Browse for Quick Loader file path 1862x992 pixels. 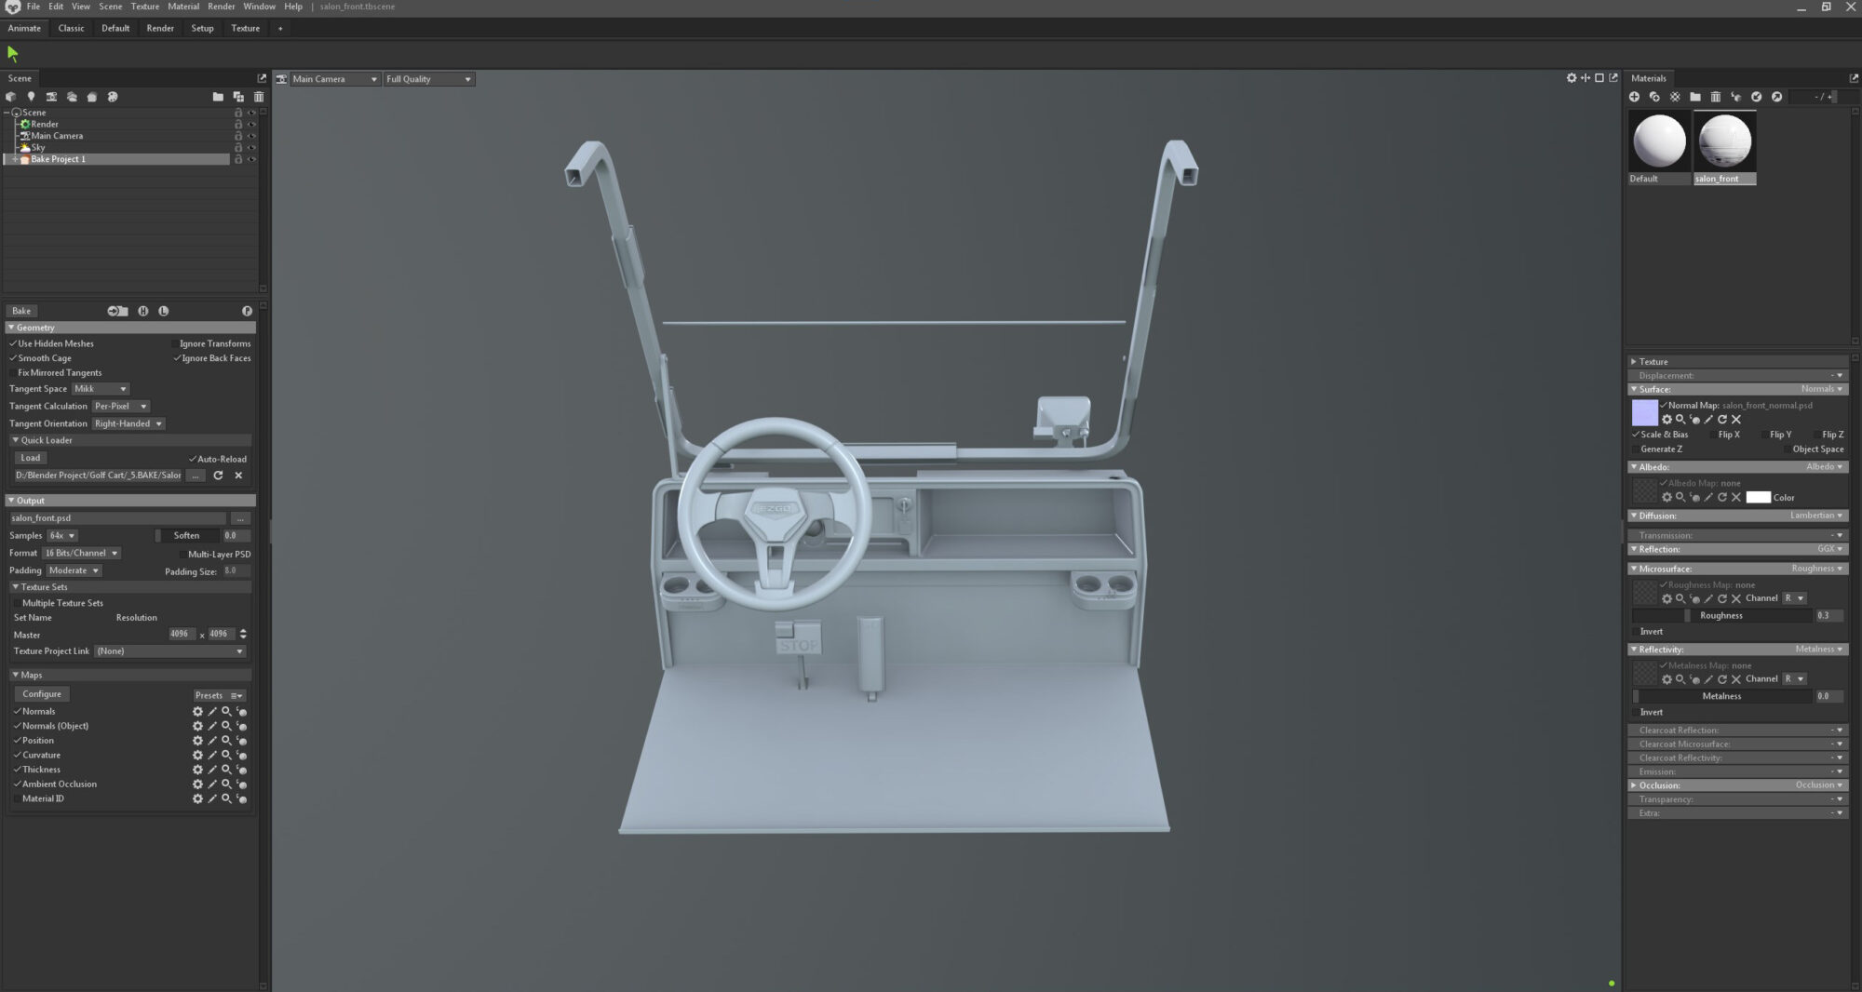[196, 476]
